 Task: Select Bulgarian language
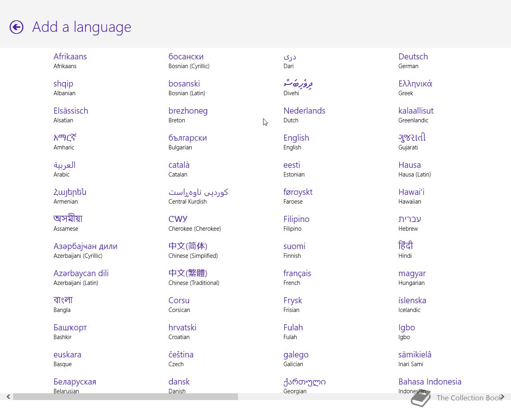point(188,142)
